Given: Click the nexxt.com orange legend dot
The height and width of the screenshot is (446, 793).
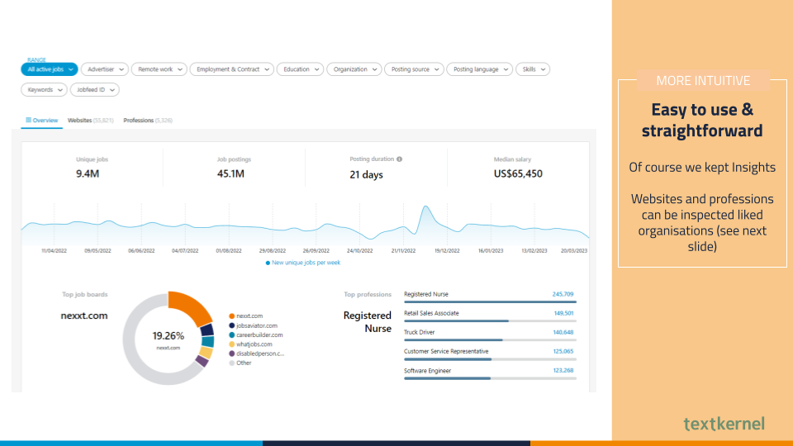Looking at the screenshot, I should tap(232, 316).
